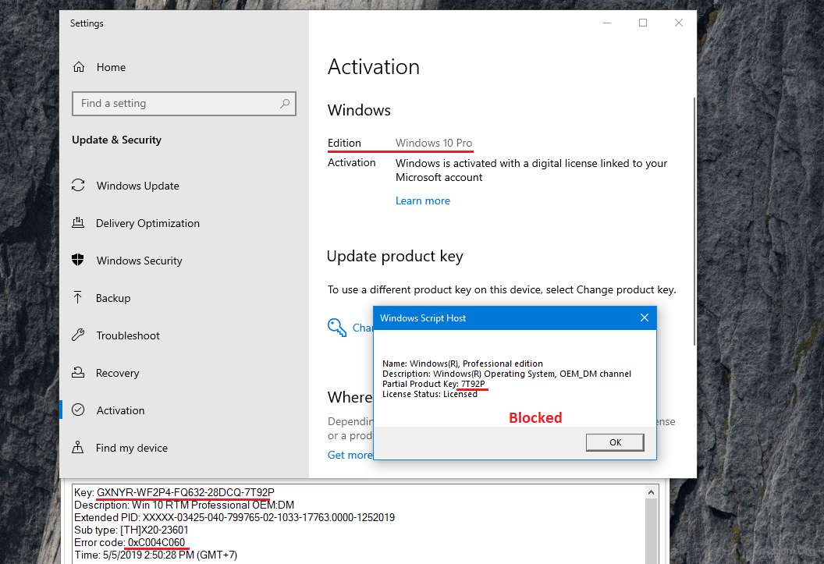Click the Time 5/5/2019 2:50:28 PM line
This screenshot has width=824, height=564.
(x=155, y=555)
